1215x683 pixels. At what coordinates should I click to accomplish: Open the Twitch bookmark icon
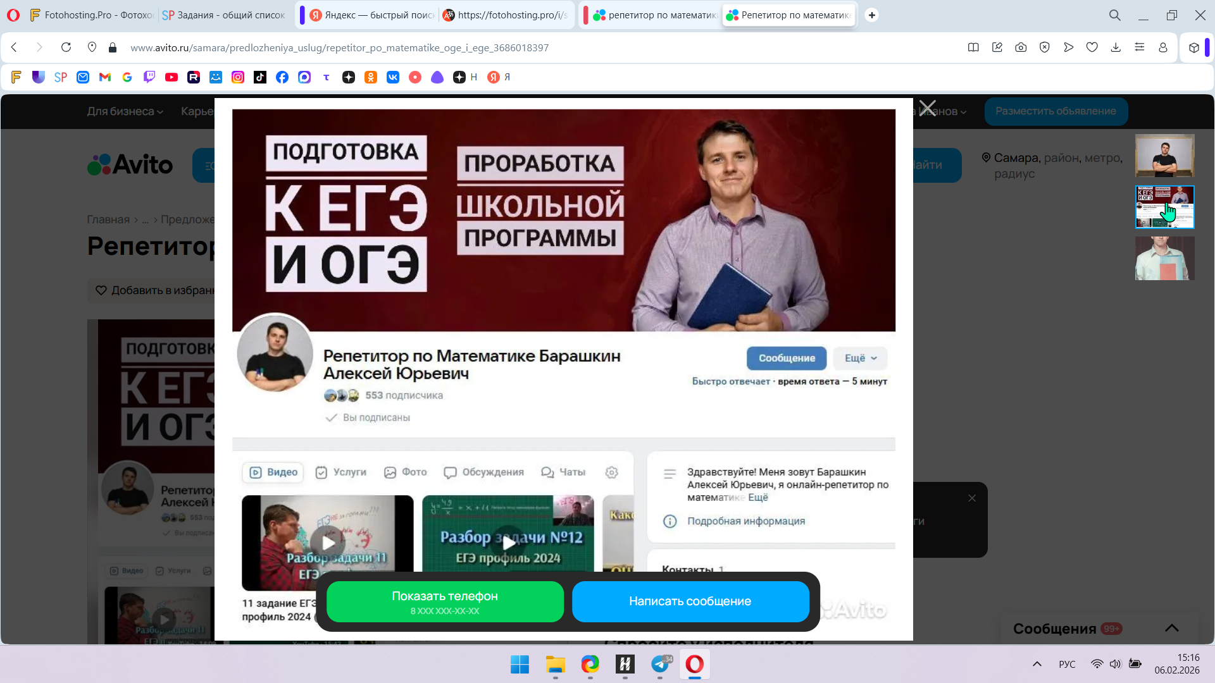tap(149, 77)
